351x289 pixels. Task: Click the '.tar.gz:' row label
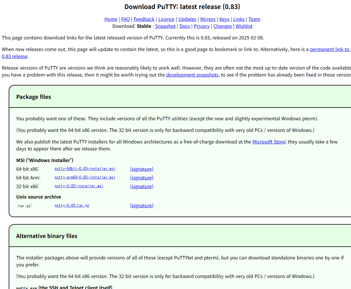[24, 206]
